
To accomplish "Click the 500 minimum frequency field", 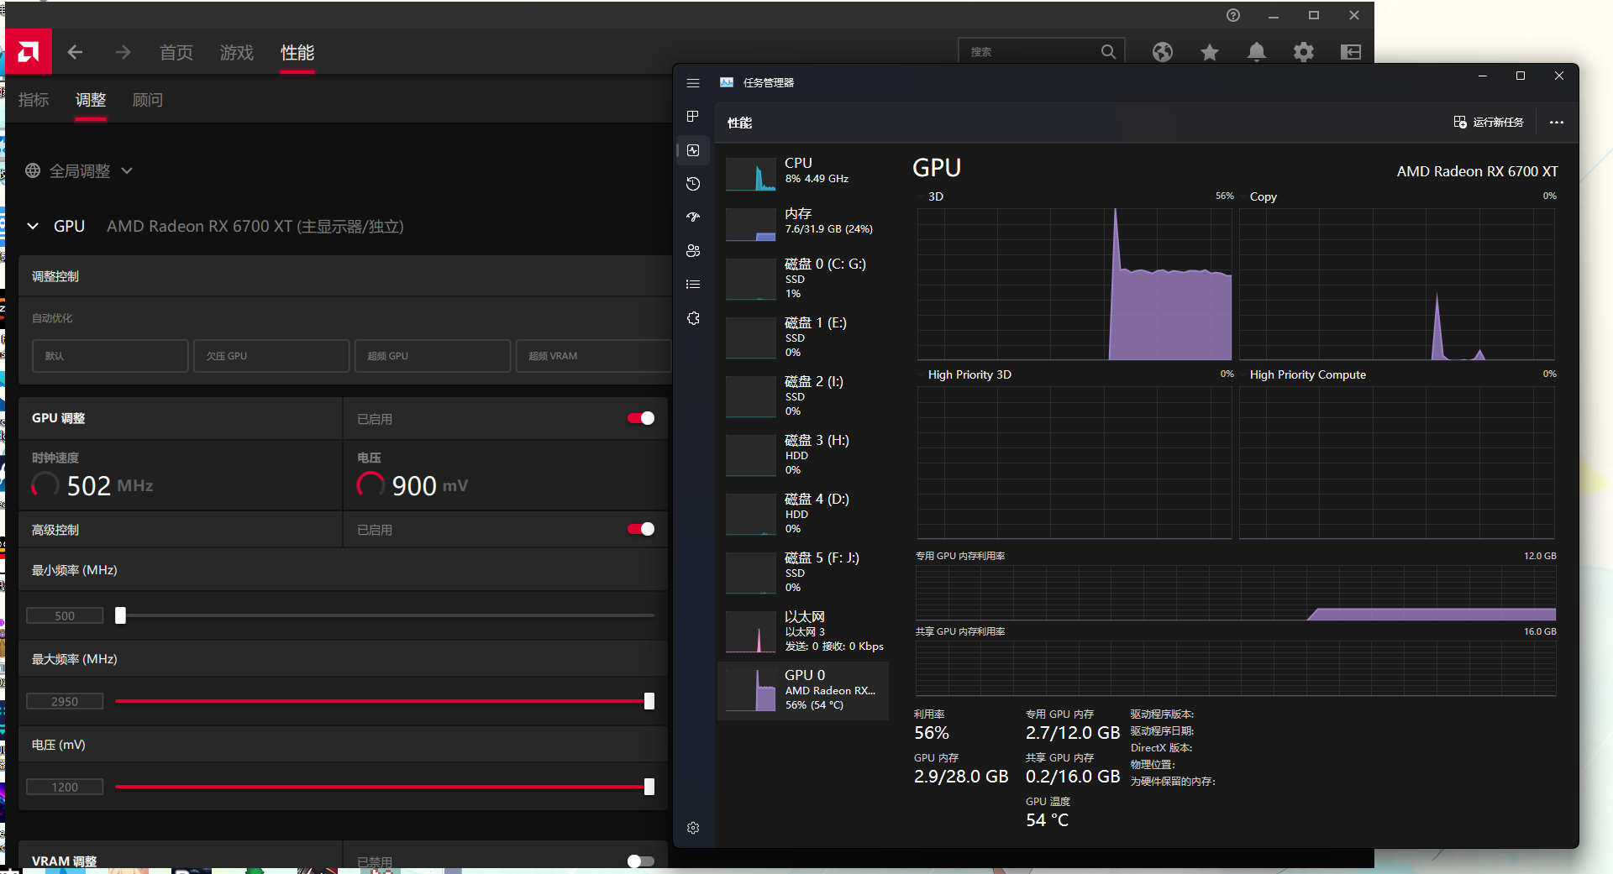I will pos(65,615).
